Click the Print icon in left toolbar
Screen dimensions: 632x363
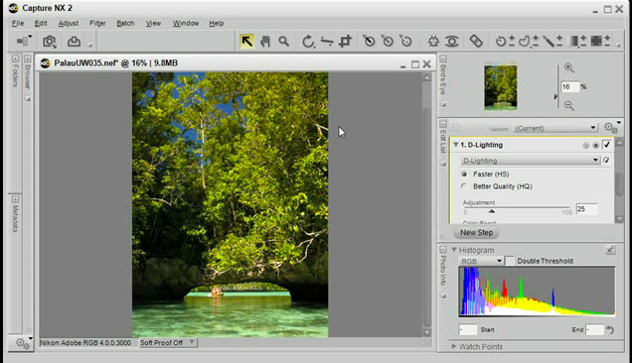pyautogui.click(x=74, y=41)
